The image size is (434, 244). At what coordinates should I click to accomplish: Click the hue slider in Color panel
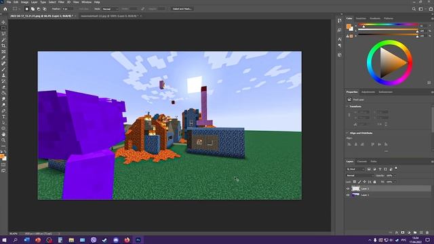point(388,24)
